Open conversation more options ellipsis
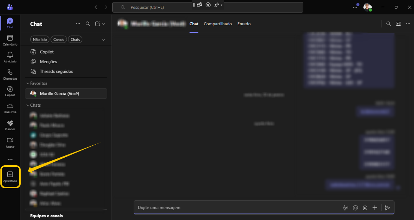 408,24
